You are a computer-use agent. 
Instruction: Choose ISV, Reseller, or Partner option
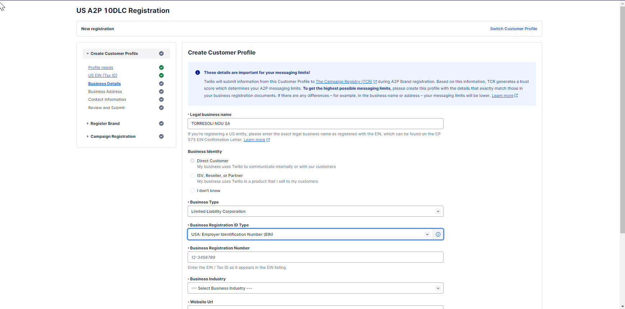193,175
